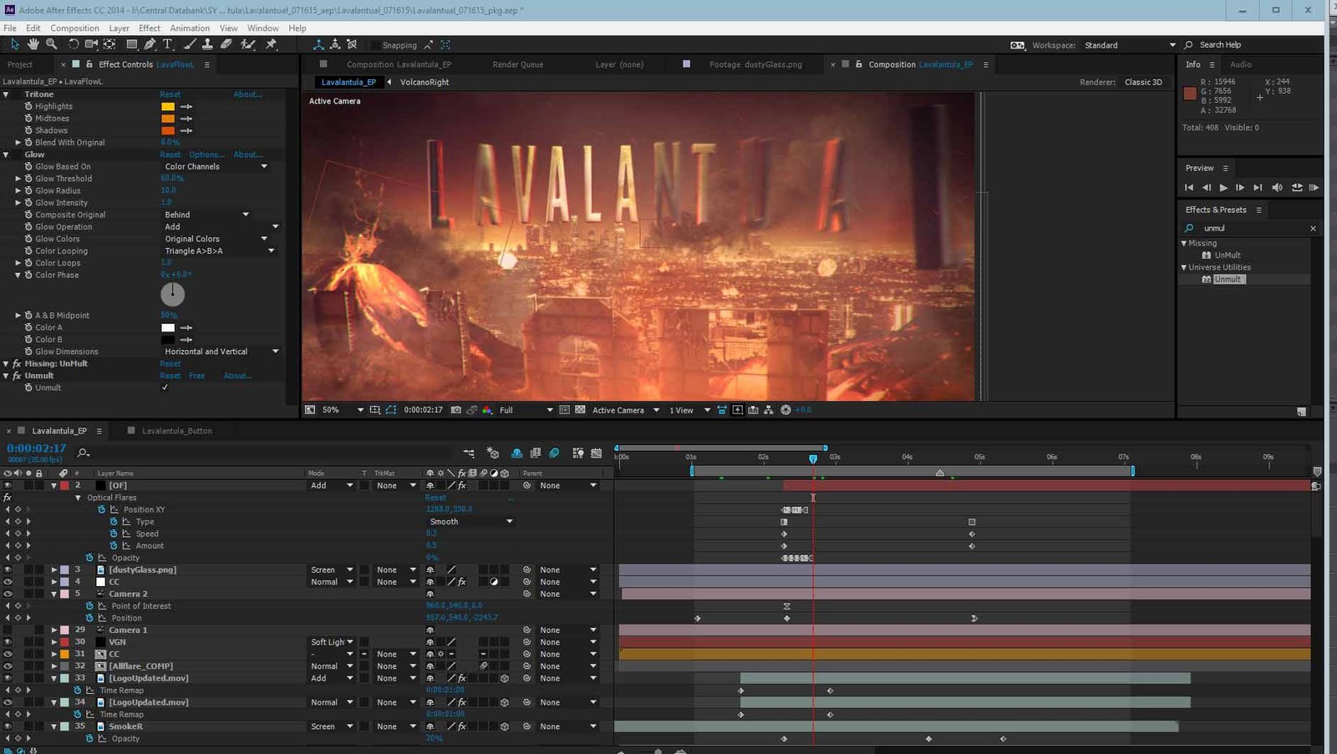Select the Hand tool
The width and height of the screenshot is (1337, 754).
[33, 44]
